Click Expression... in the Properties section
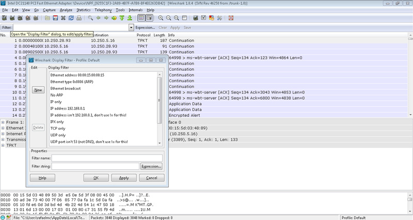Screen dimensions: 413x220 151,166
